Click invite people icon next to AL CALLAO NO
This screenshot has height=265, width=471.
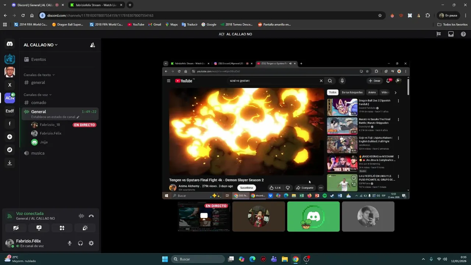coord(92,45)
